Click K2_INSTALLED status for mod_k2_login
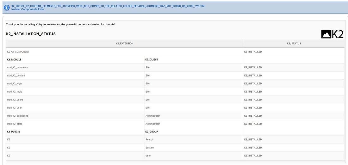The image size is (348, 165). [x=253, y=84]
